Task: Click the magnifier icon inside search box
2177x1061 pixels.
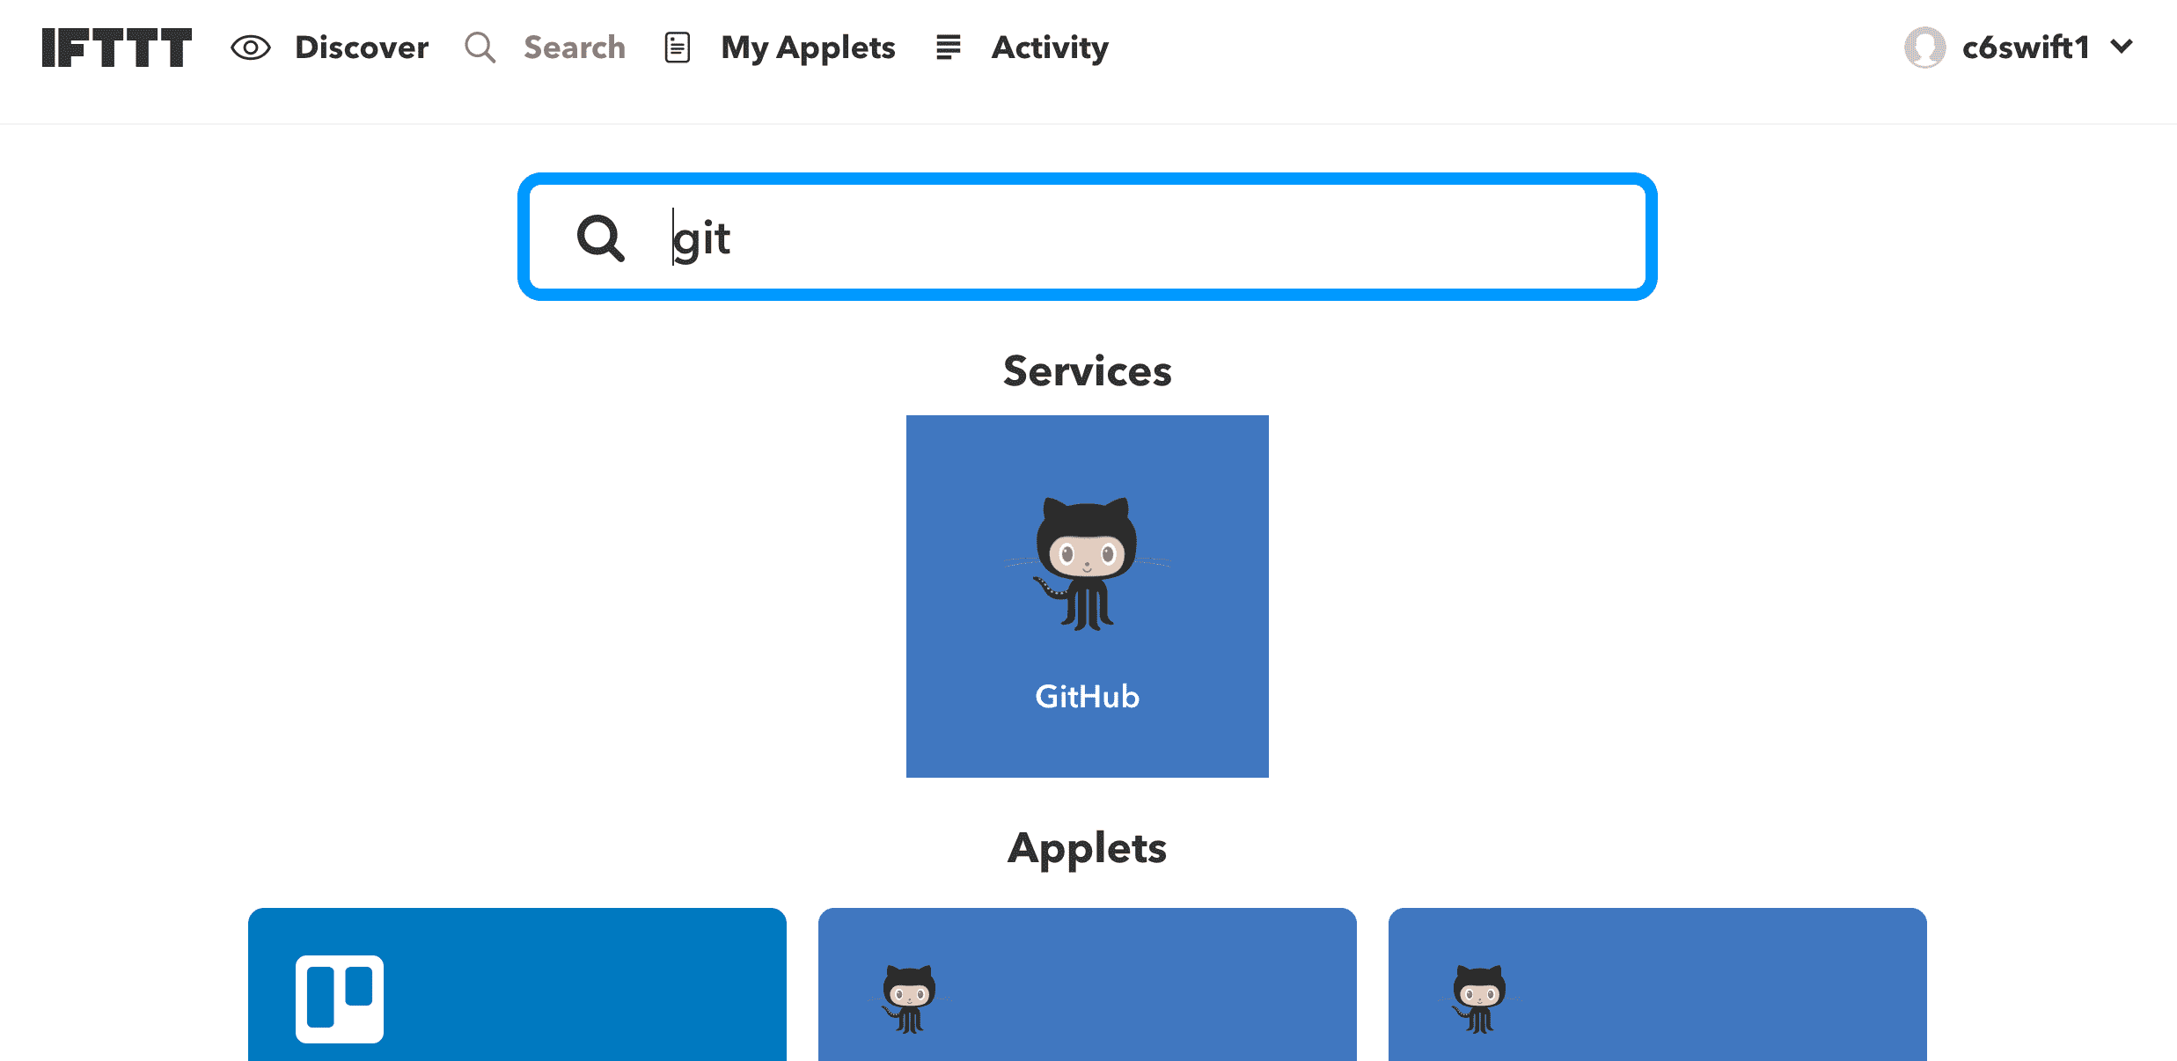Action: click(x=600, y=238)
